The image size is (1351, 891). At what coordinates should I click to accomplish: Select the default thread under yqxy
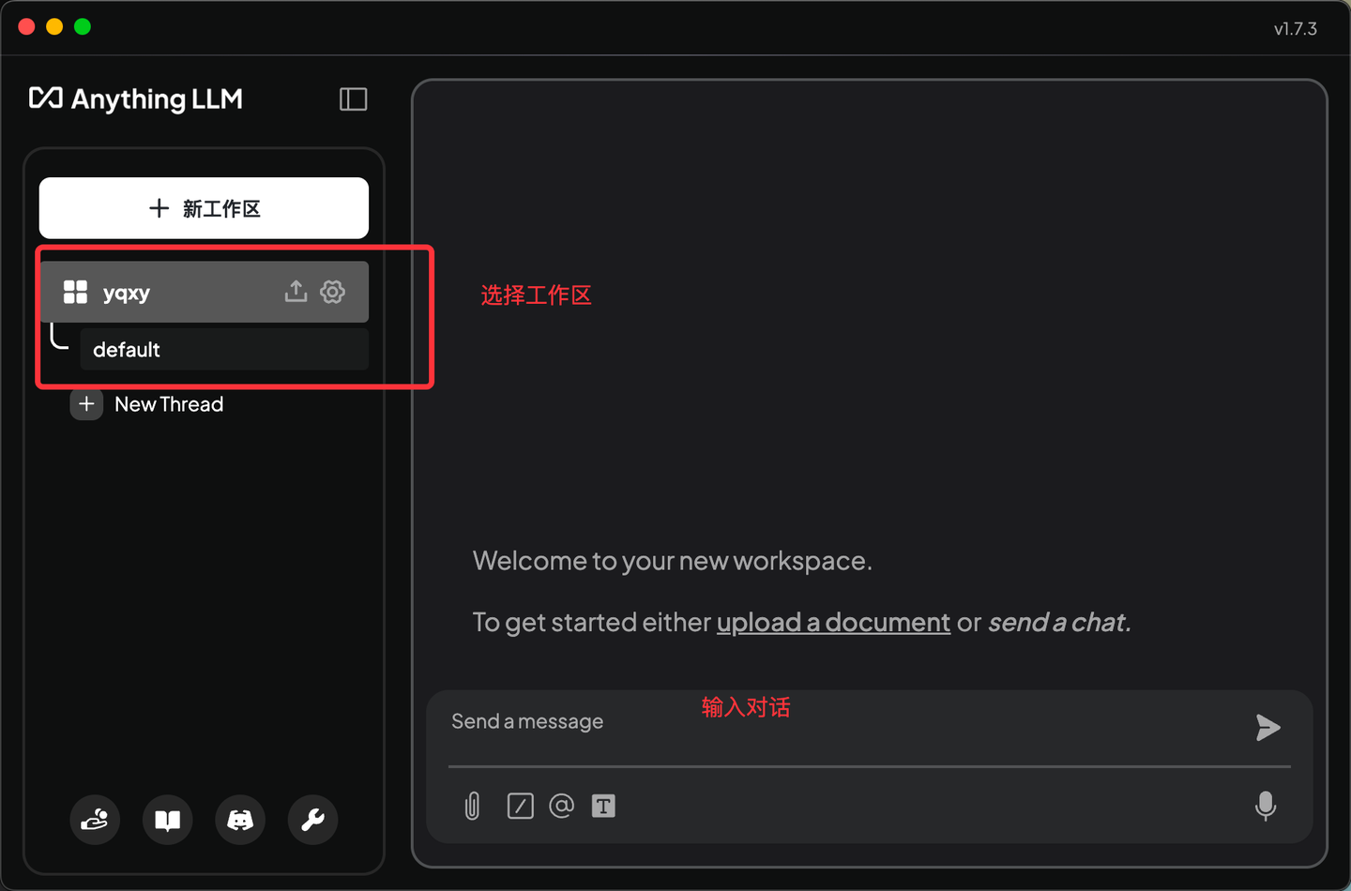[x=223, y=349]
